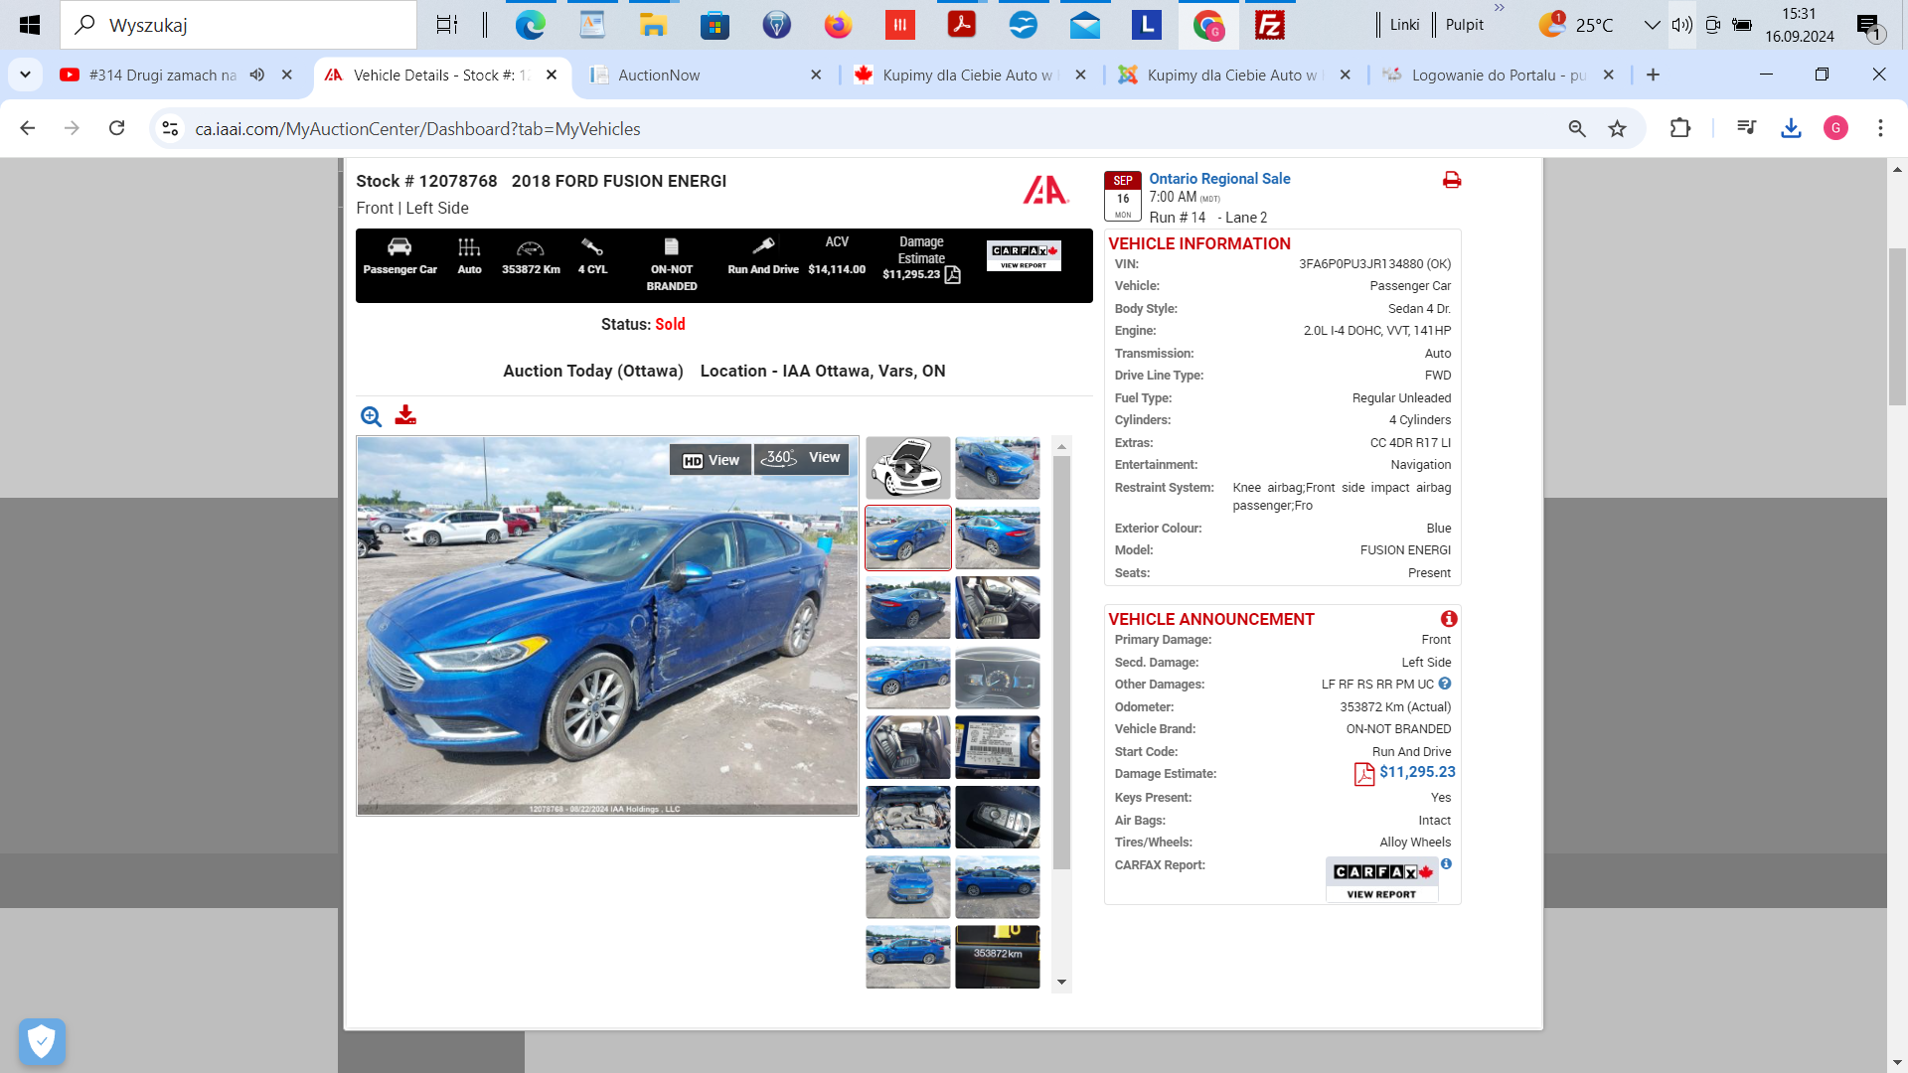Reload the current page

pos(117,128)
